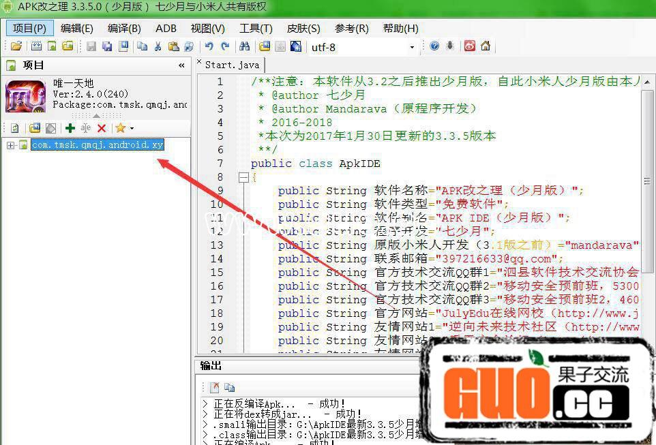Open the 工具(T) menu
Screen dimensions: 656x445
coord(256,28)
